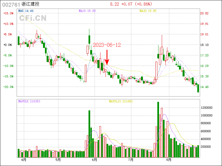222x166 pixels.
Task: Select the MA30:15.85 indicator label
Action: (148, 11)
